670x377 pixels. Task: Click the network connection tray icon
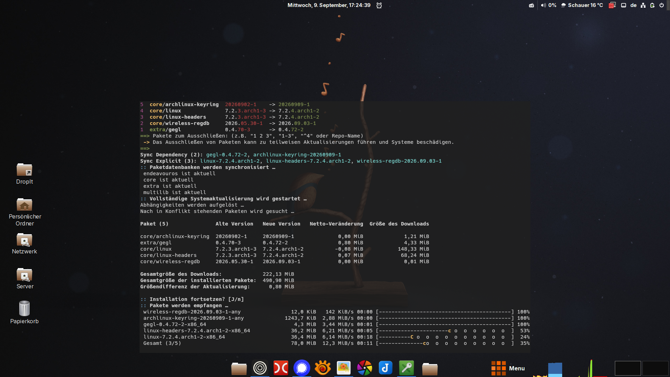point(643,5)
